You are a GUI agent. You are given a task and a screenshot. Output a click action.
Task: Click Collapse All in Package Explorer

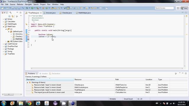[9, 16]
